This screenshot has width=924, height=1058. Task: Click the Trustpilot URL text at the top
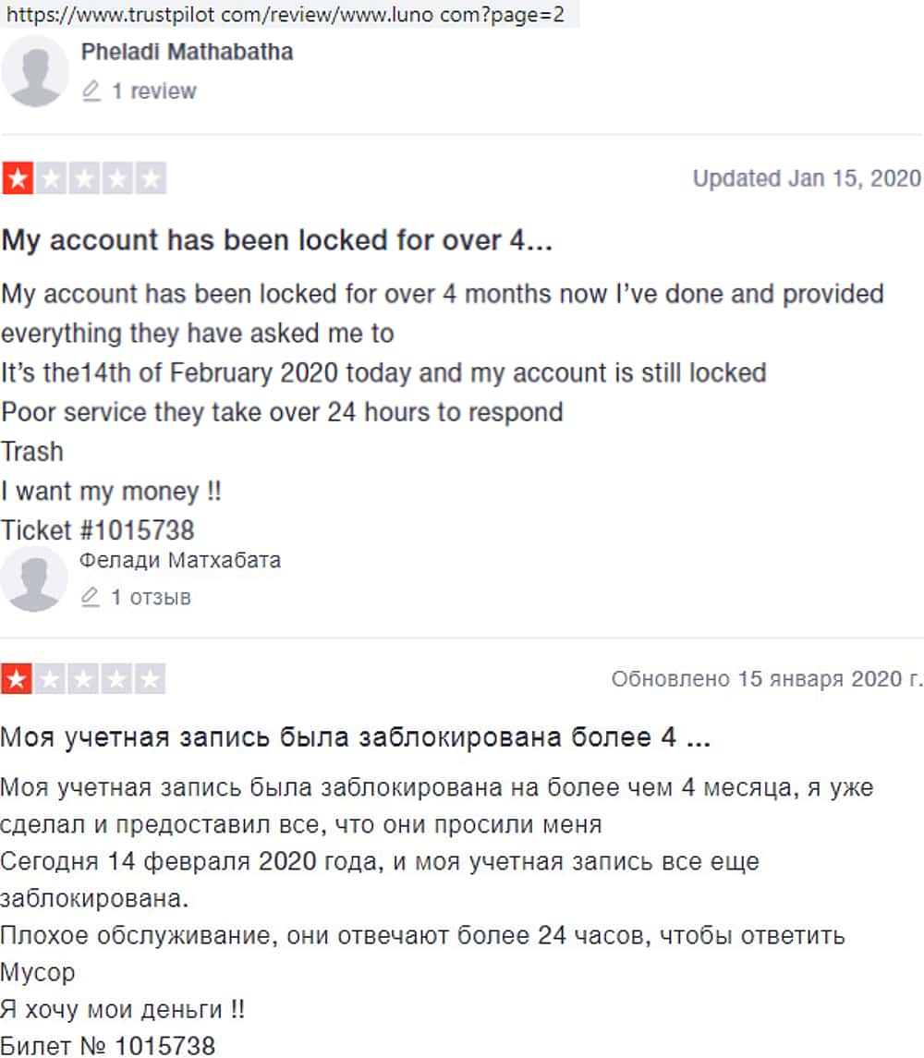(286, 14)
